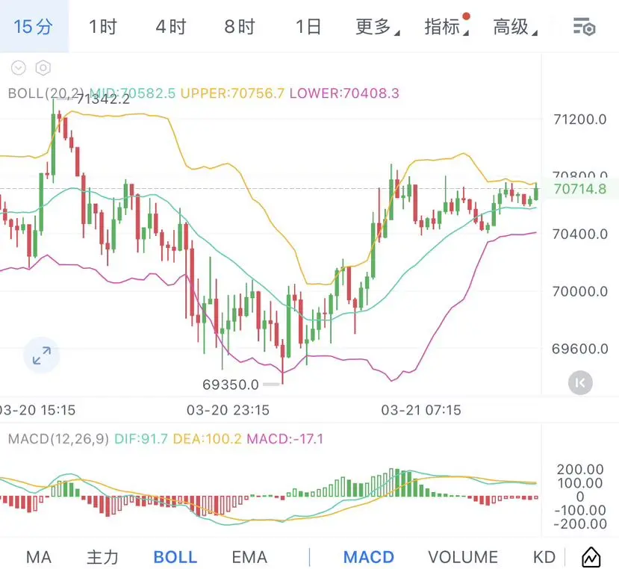Image resolution: width=619 pixels, height=569 pixels.
Task: Click the 200.00 MACD axis label
Action: coord(580,469)
